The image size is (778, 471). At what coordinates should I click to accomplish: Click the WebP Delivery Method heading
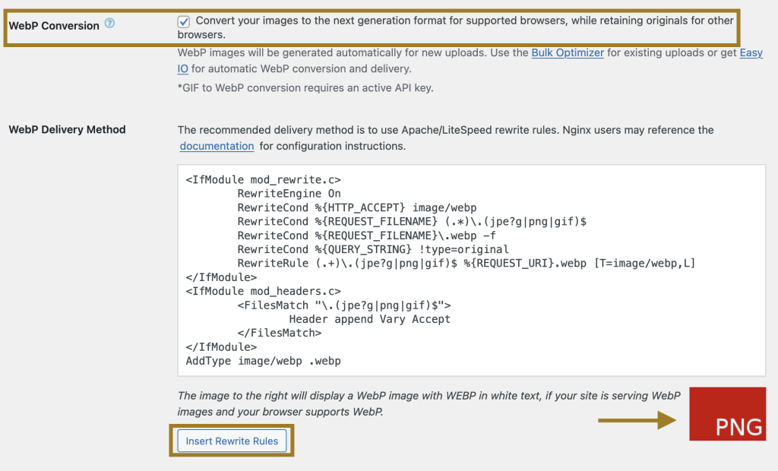pyautogui.click(x=67, y=130)
